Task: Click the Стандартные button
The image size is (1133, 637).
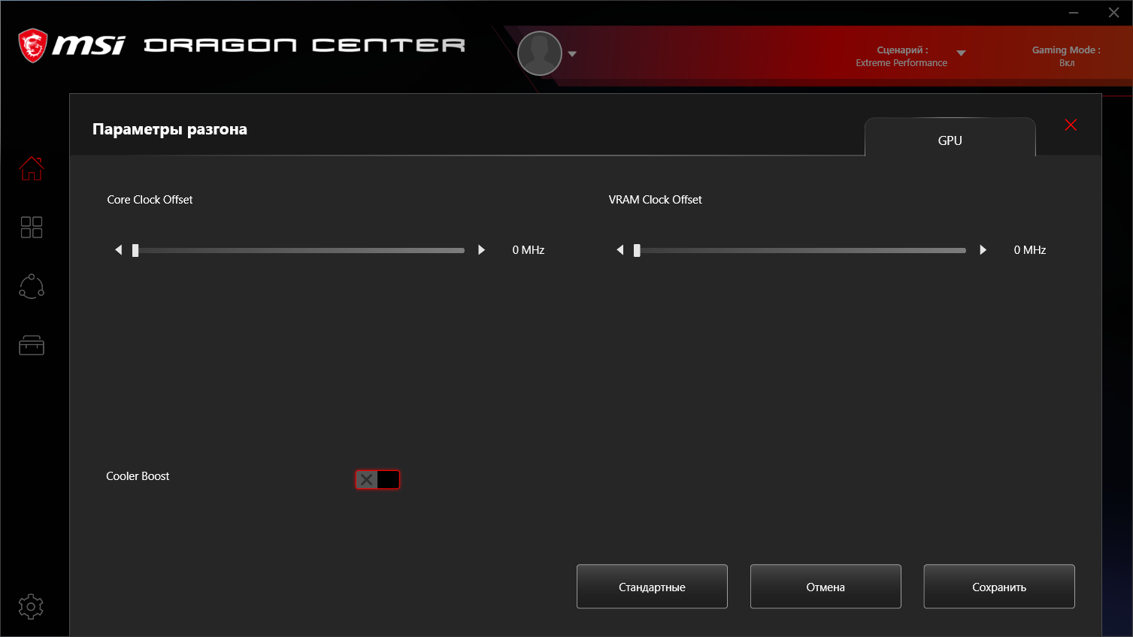Action: click(652, 587)
